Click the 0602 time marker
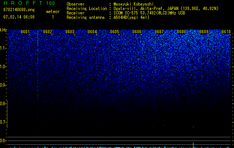Viewport: 234px width, 148px height. pyautogui.click(x=48, y=32)
